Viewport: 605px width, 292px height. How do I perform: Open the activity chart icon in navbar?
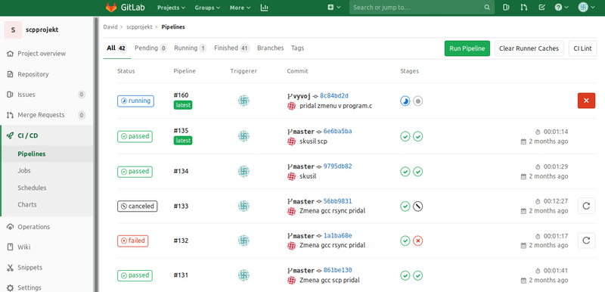click(x=264, y=8)
